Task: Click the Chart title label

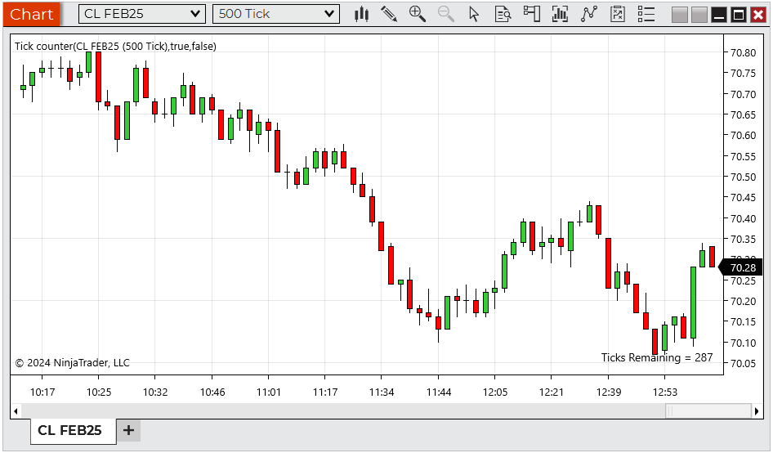Action: pos(31,14)
